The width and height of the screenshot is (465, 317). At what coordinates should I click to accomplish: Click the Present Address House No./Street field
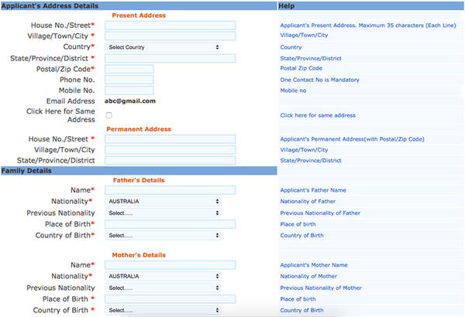tap(170, 25)
